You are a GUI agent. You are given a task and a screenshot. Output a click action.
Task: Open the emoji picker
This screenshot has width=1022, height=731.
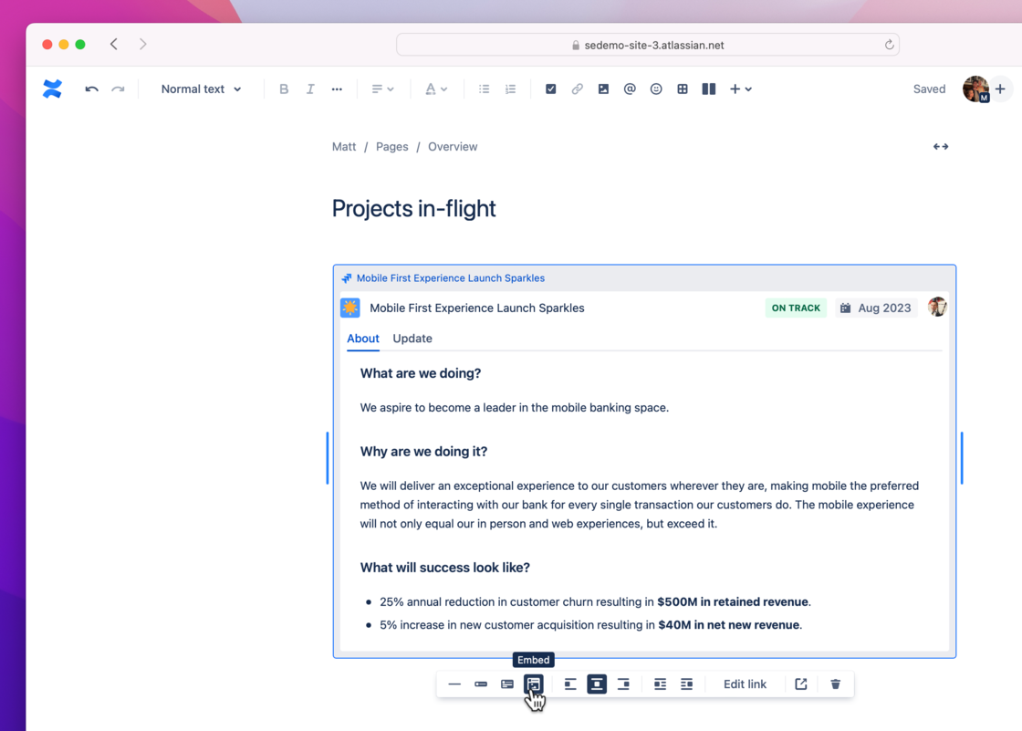(x=655, y=89)
